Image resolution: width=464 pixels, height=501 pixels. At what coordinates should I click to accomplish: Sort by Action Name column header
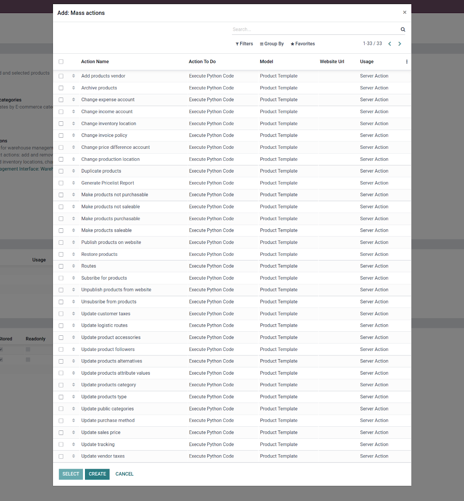click(x=95, y=61)
